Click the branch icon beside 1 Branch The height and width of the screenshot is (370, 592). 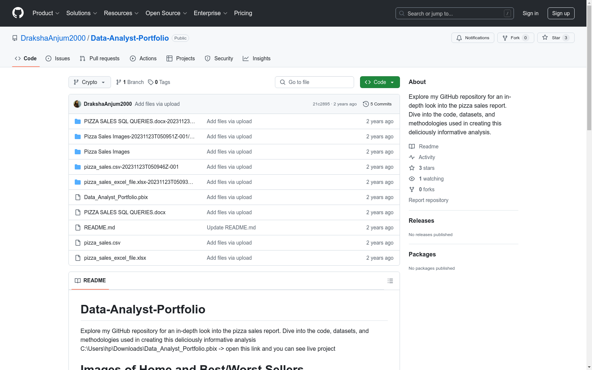(x=119, y=82)
